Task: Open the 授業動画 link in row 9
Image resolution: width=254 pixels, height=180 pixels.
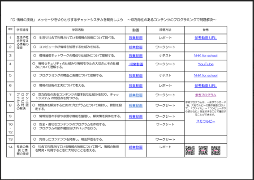Action: click(136, 116)
